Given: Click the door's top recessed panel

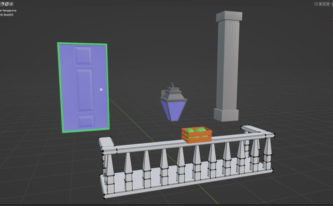Looking at the screenshot, I should (x=84, y=56).
